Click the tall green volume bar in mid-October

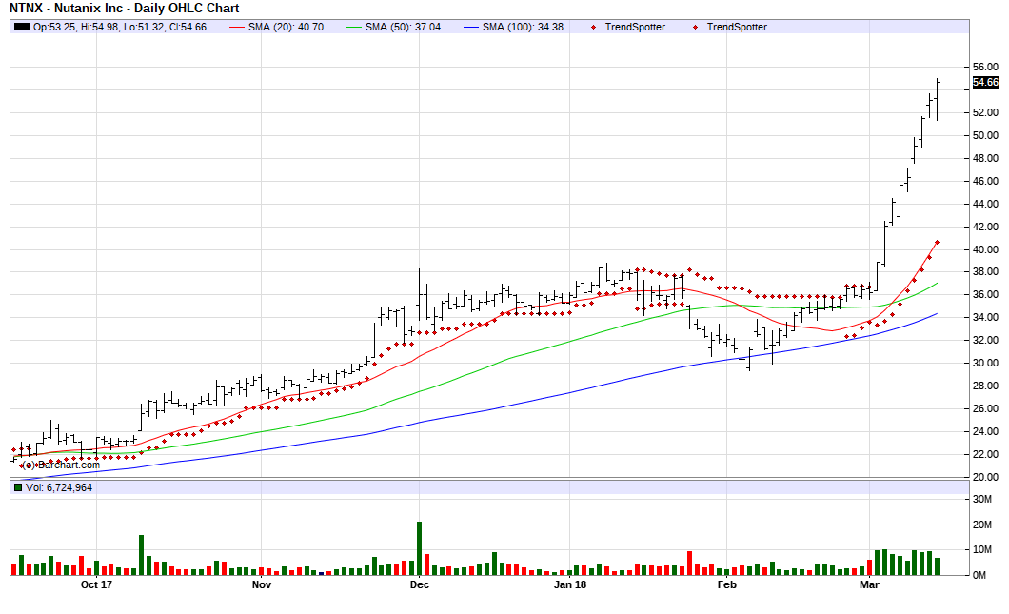pyautogui.click(x=142, y=555)
